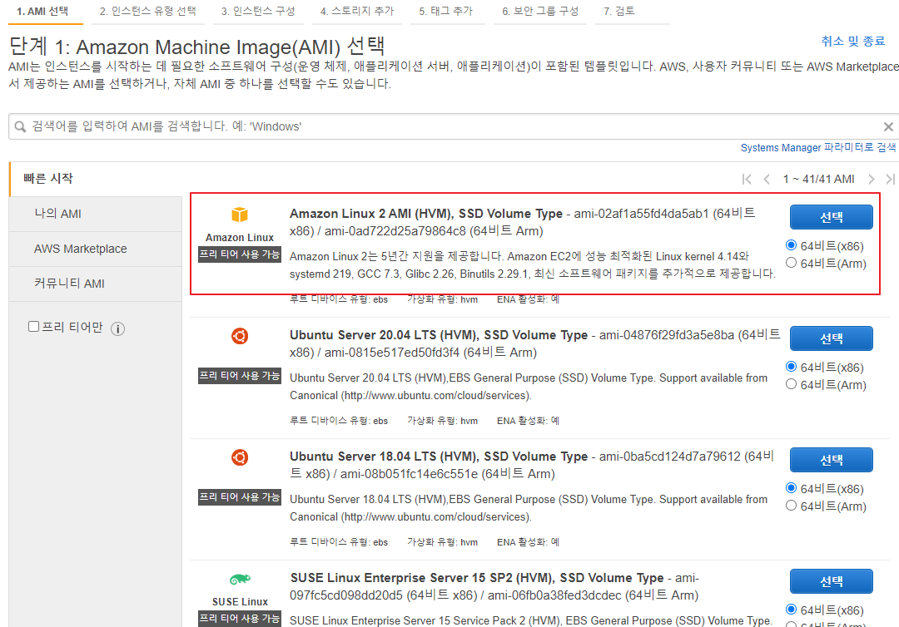899x627 pixels.
Task: Select AWS Marketplace in the sidebar
Action: click(96, 249)
